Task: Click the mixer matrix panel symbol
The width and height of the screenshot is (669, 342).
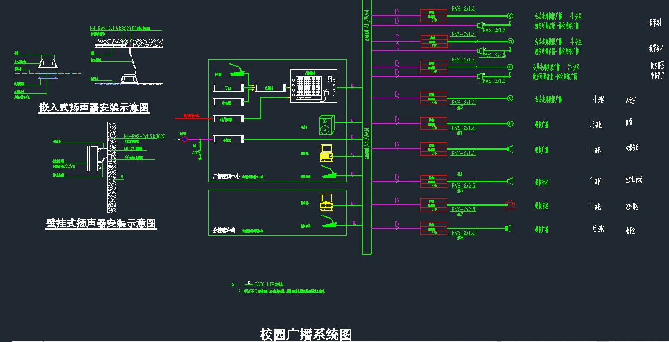Action: [313, 85]
